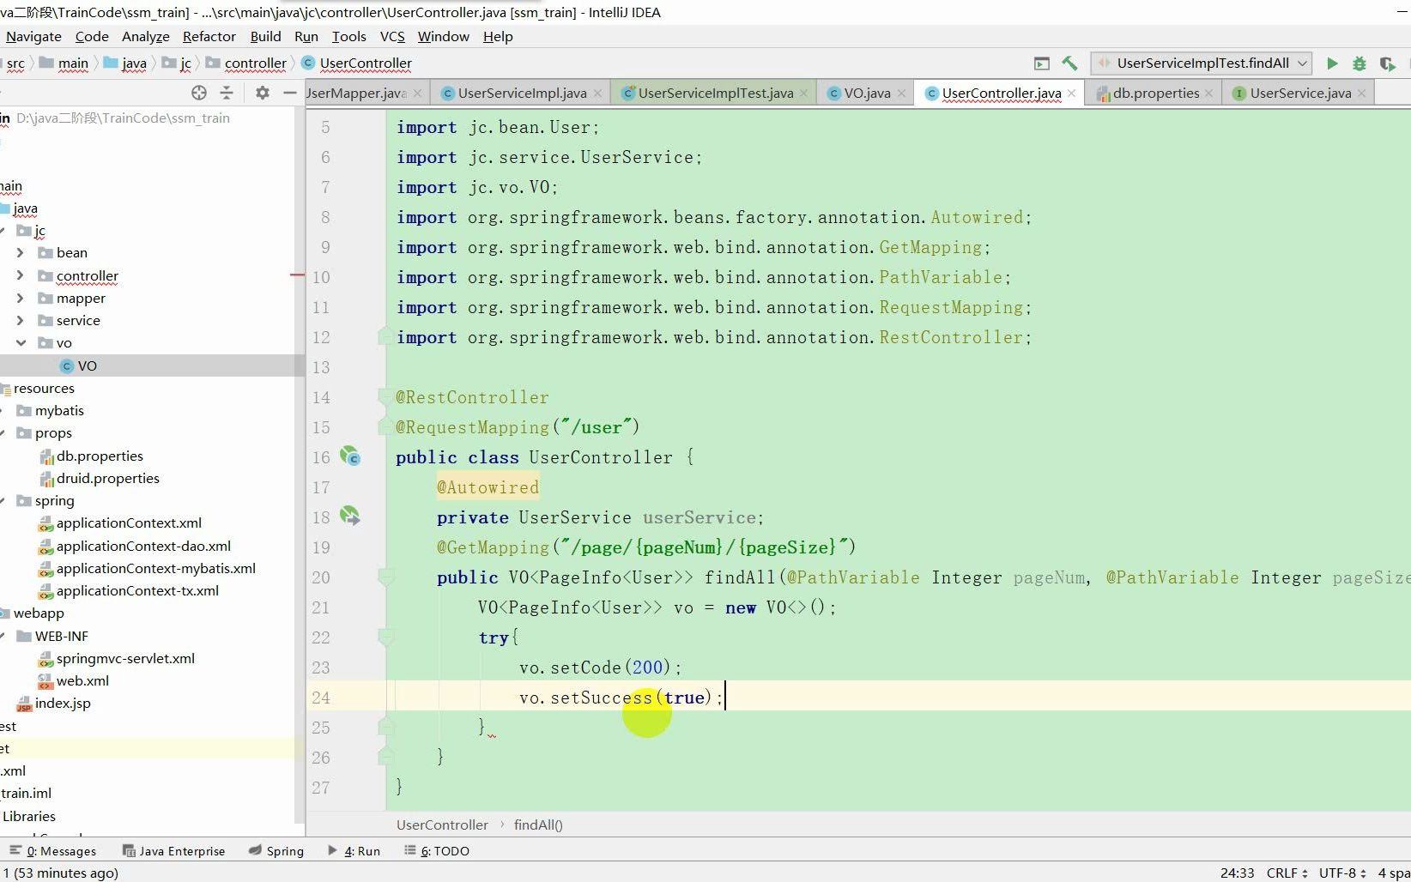Open the Java Enterprise tool window

tap(174, 851)
